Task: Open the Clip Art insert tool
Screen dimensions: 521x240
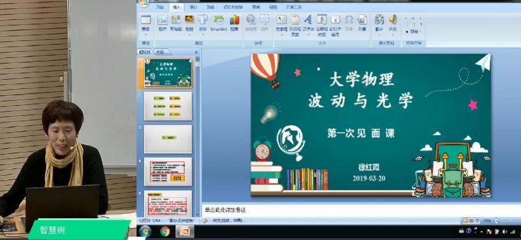Action: tap(176, 23)
